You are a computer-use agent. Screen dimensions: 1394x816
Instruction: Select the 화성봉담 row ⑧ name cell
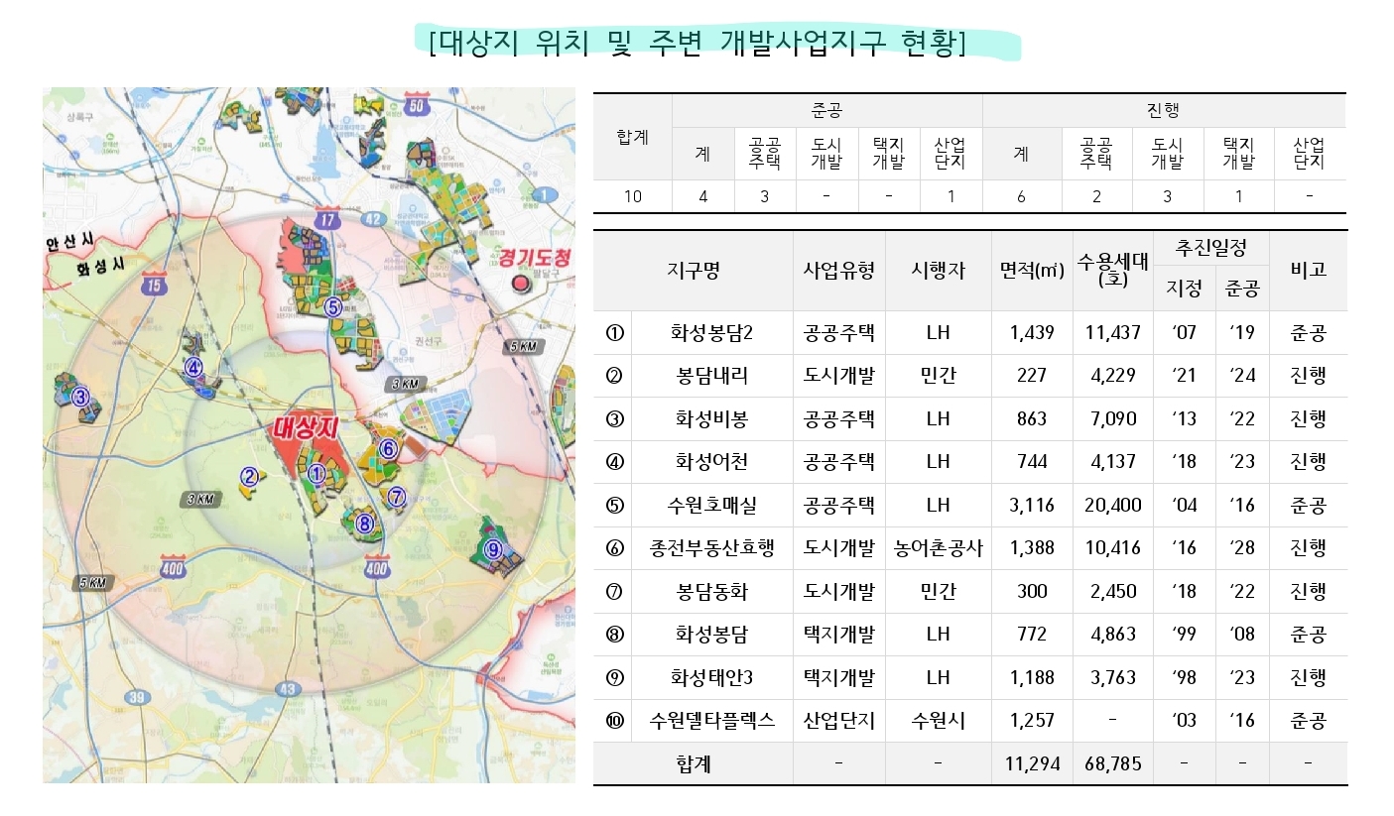coord(711,635)
